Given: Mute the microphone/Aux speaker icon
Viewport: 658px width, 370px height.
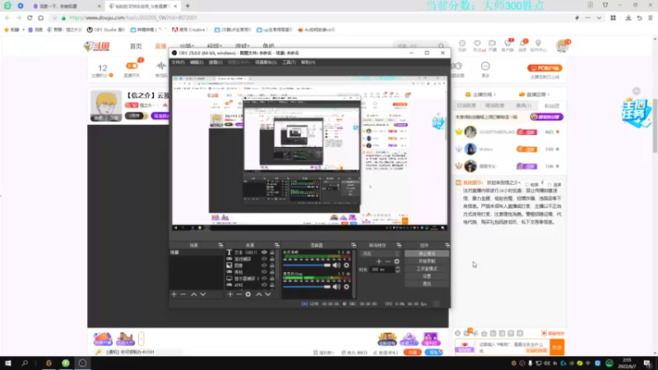Looking at the screenshot, I should click(336, 287).
